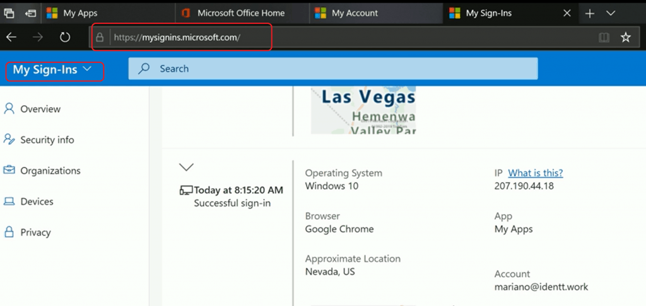Click the 'Account' label in sign-in details
Image resolution: width=646 pixels, height=306 pixels.
512,274
